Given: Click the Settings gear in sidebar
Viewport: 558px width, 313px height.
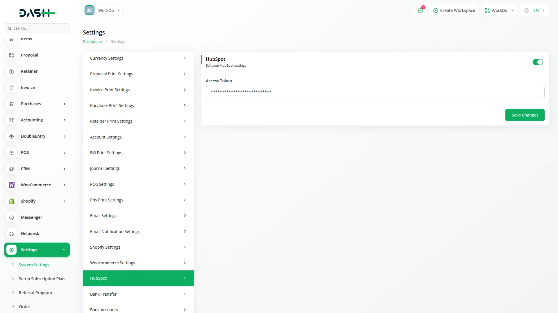Looking at the screenshot, I should [x=11, y=250].
